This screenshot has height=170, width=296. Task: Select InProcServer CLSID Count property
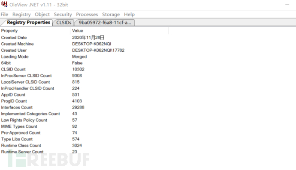[x=26, y=76]
